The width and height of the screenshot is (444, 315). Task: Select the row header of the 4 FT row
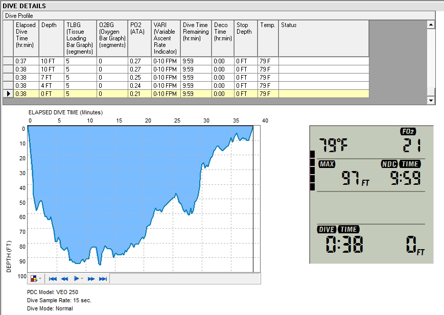(8, 85)
